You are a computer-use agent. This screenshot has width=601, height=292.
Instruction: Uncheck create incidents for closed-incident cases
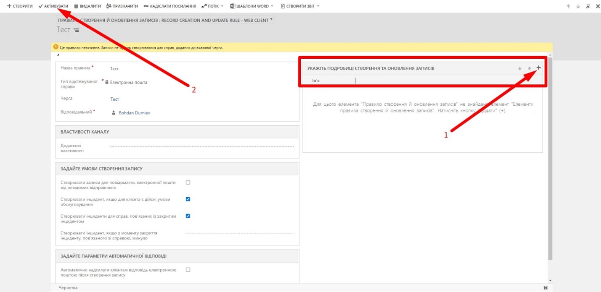pyautogui.click(x=188, y=216)
